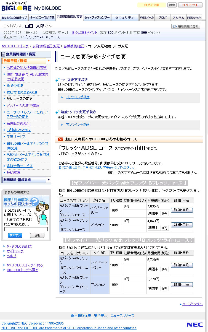This screenshot has height=332, width=208.
Task: Open the WEBメール tab
Action: tap(147, 17)
